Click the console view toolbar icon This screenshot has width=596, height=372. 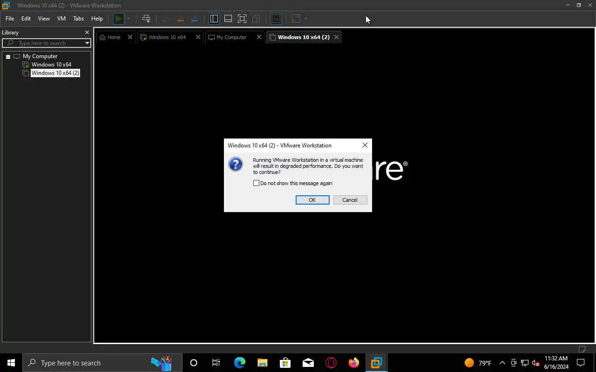tap(276, 19)
